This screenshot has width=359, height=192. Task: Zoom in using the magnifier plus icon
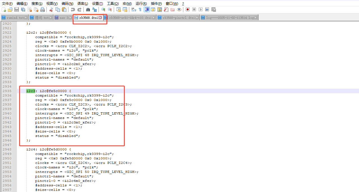click(x=103, y=10)
